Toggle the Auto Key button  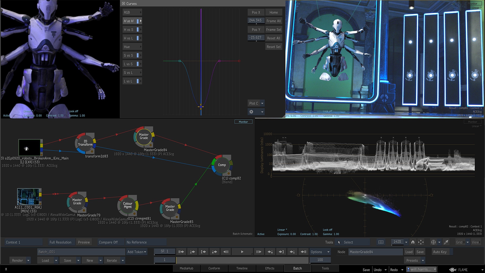440,252
